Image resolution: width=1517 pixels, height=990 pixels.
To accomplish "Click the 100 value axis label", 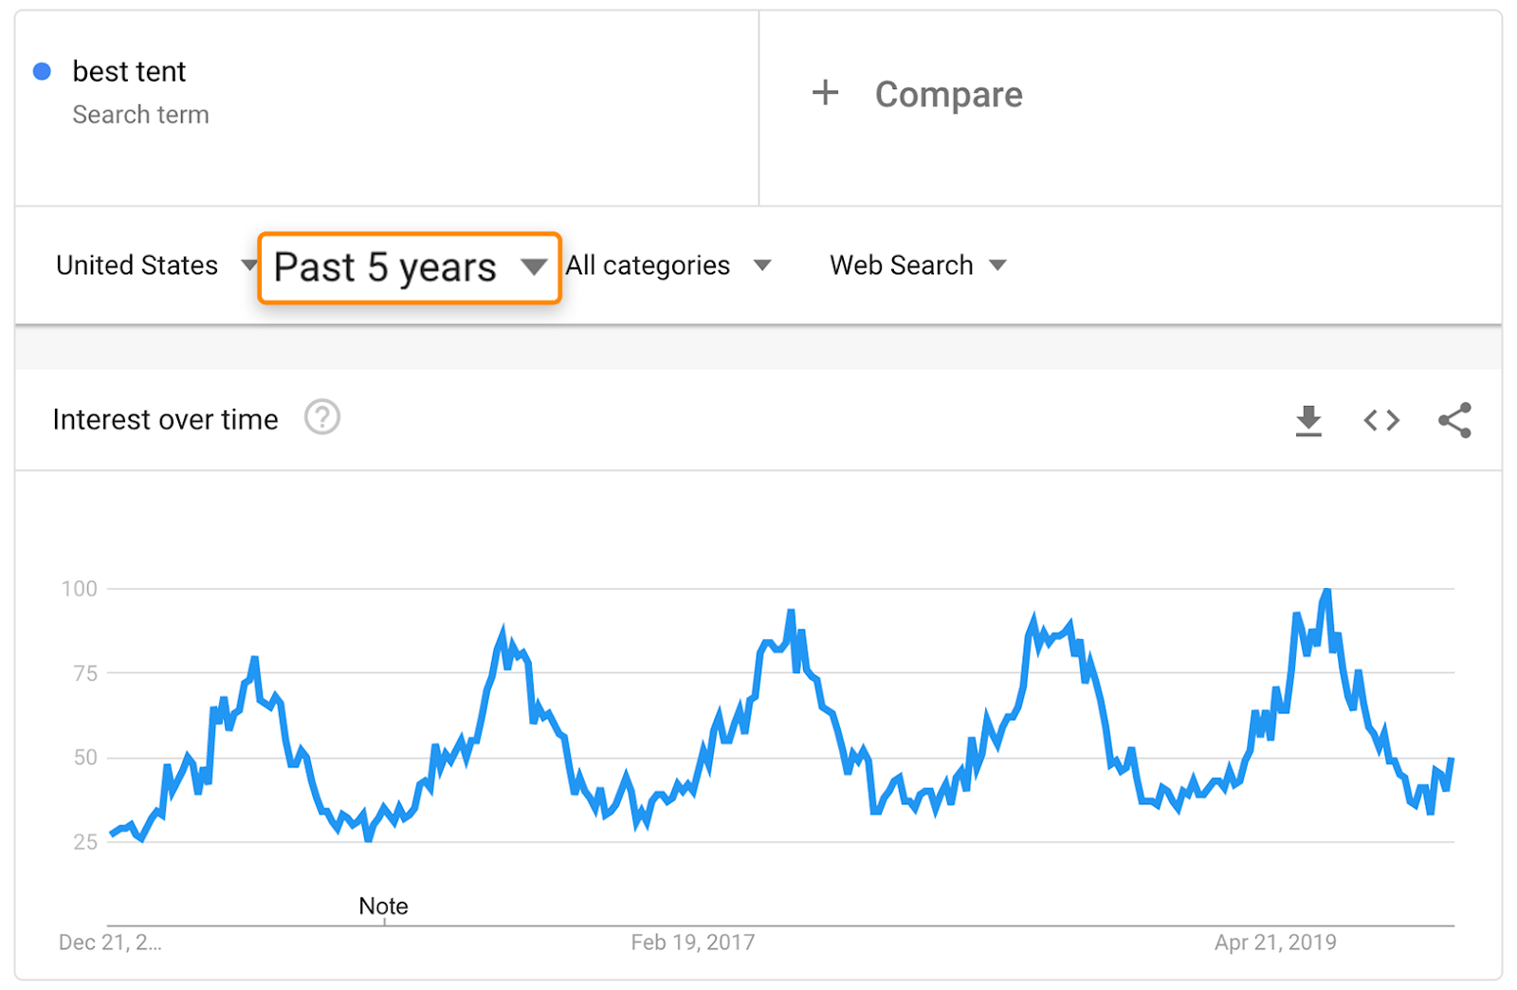I will 80,589.
